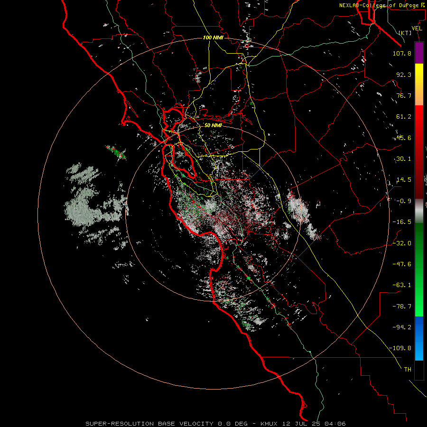This screenshot has width=427, height=427.
Task: Click the 45.6 legend value
Action: 404,138
